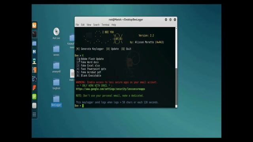The height and width of the screenshot is (142, 253).
Task: Show Applications grid at dock bottom
Action: tap(34, 114)
